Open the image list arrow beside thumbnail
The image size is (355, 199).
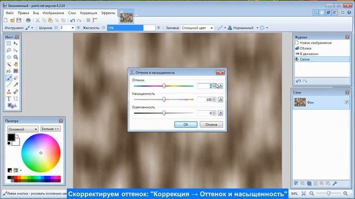pyautogui.click(x=136, y=16)
